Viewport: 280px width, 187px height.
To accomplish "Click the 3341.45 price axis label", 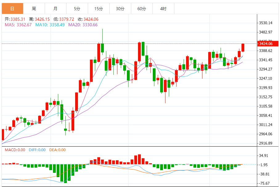I will pyautogui.click(x=266, y=60).
